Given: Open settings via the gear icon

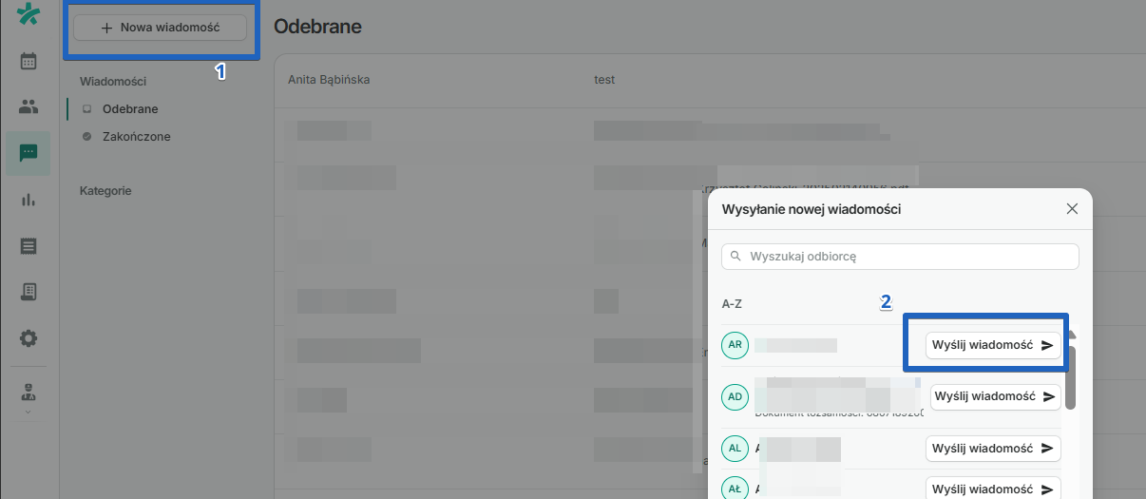Looking at the screenshot, I should point(29,338).
